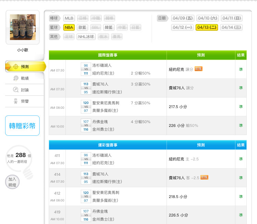257x224 pixels.
Task: Choose date 04/10 (六)
Action: 208,18
